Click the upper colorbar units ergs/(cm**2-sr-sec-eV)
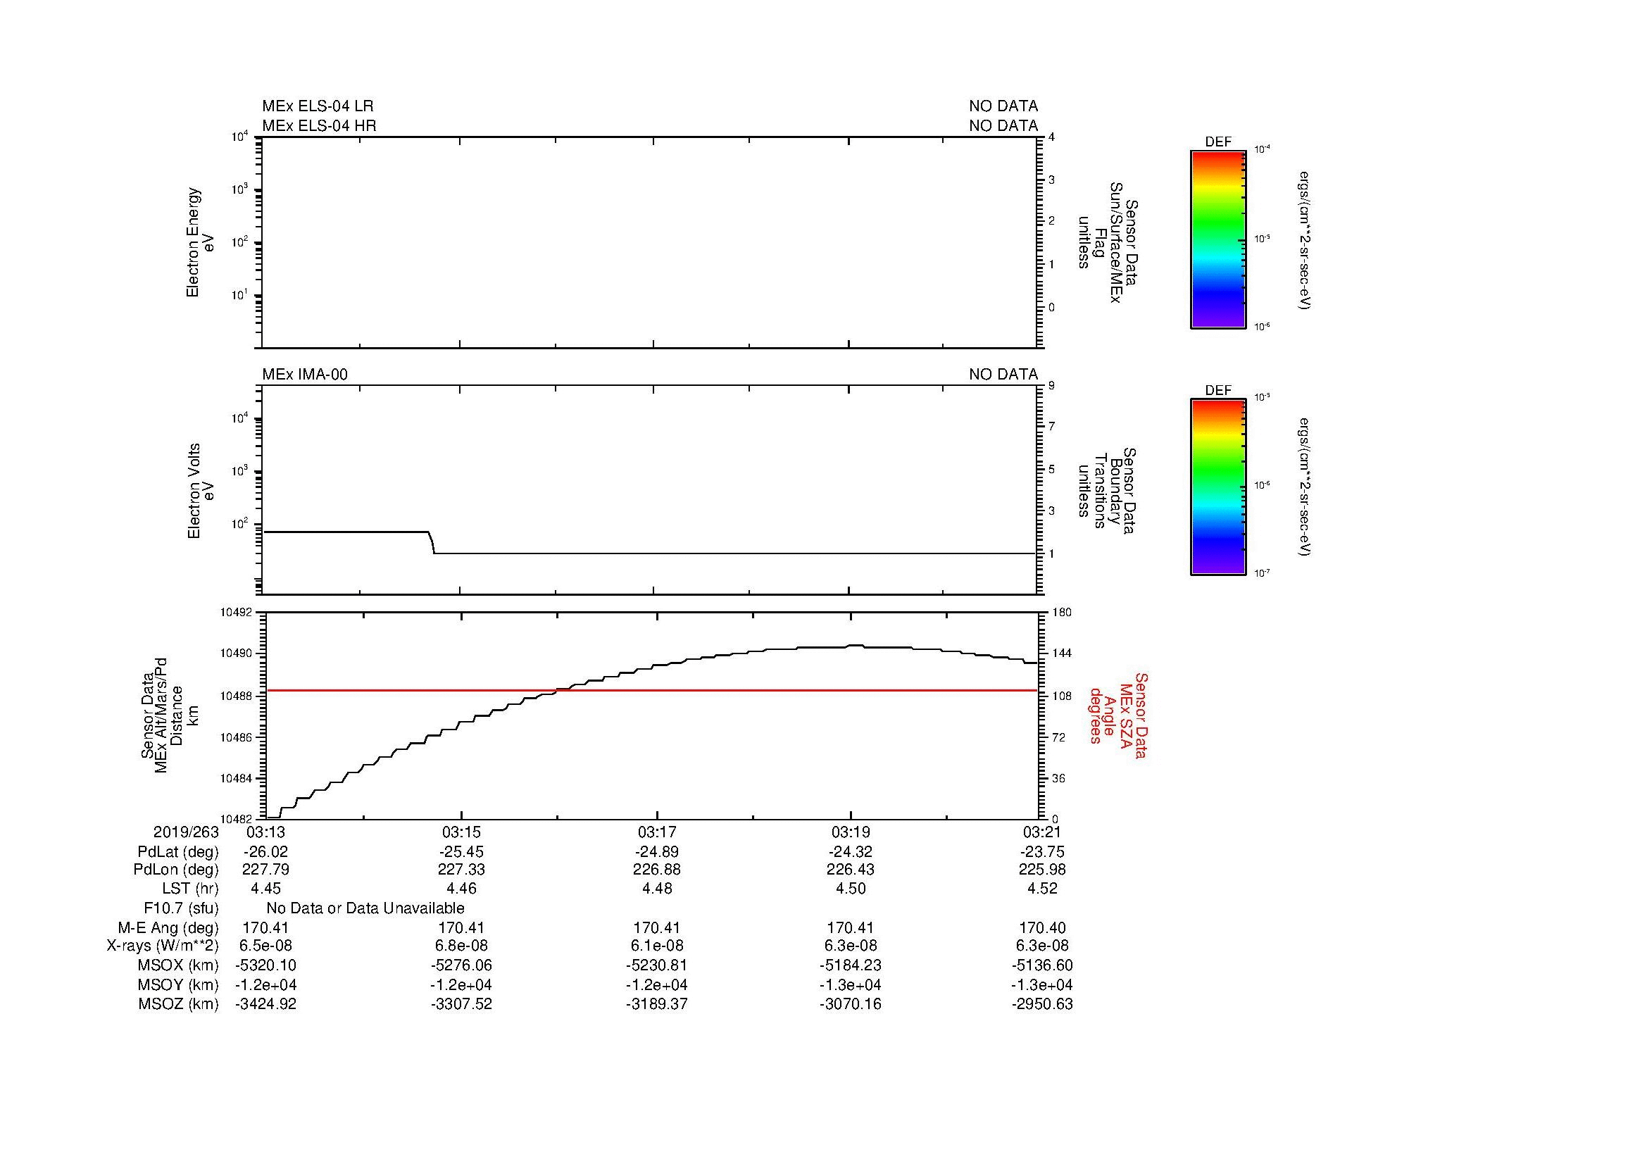 click(1305, 239)
